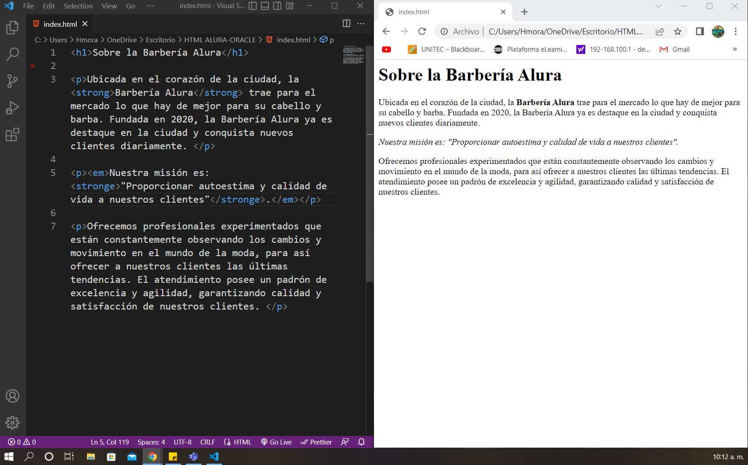748x465 pixels.
Task: Click the Escritorio breadcrumb segment
Action: [x=160, y=40]
